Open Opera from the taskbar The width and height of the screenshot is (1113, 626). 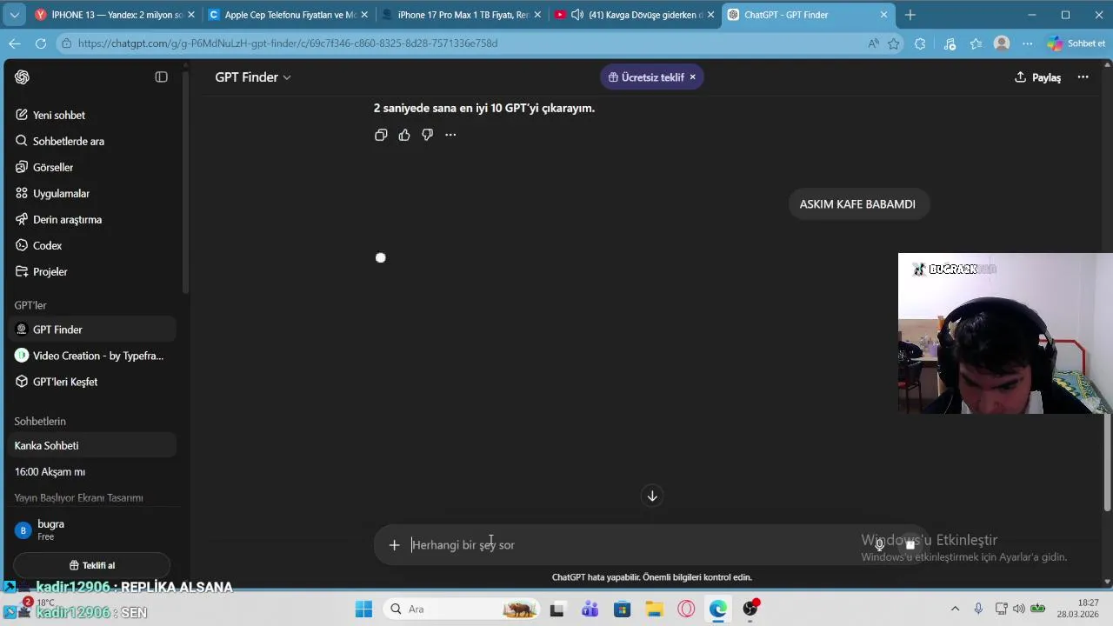click(x=686, y=609)
